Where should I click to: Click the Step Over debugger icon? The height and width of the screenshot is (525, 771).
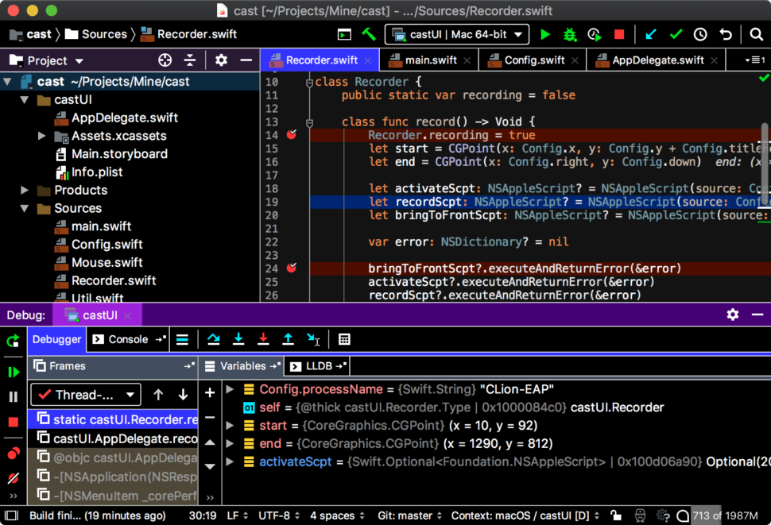pyautogui.click(x=213, y=339)
